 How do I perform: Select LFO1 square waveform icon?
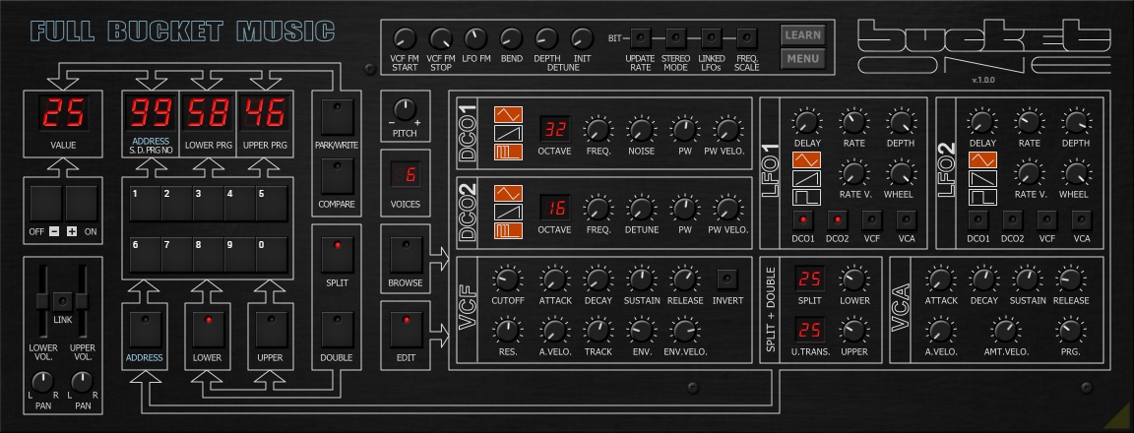click(x=806, y=198)
